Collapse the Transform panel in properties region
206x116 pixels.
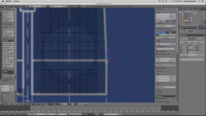tap(157, 9)
